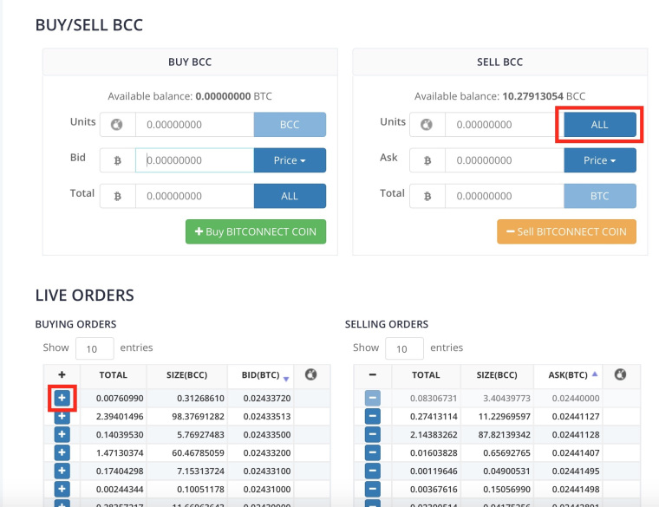
Task: Click bitcoin symbol beside Sell Total field
Action: (x=427, y=196)
